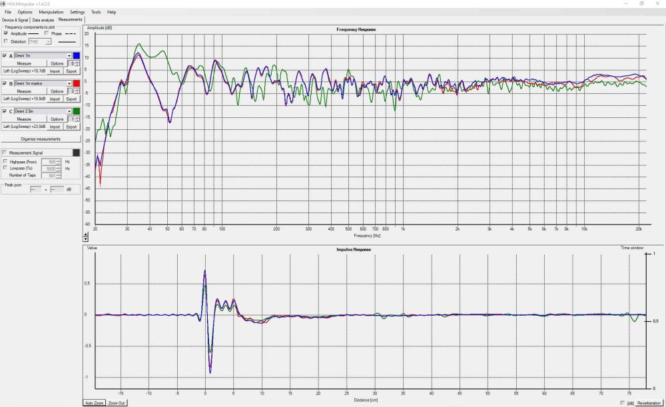Click Auto Zoom under the impulse response
Screen dimensions: 666x407
coord(94,403)
